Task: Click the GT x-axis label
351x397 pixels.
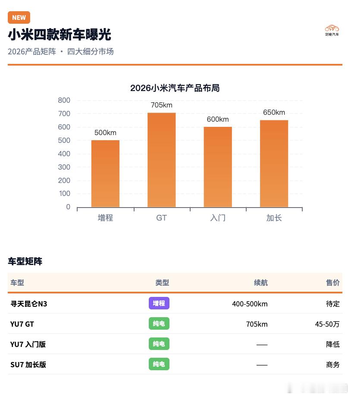Action: coord(161,218)
